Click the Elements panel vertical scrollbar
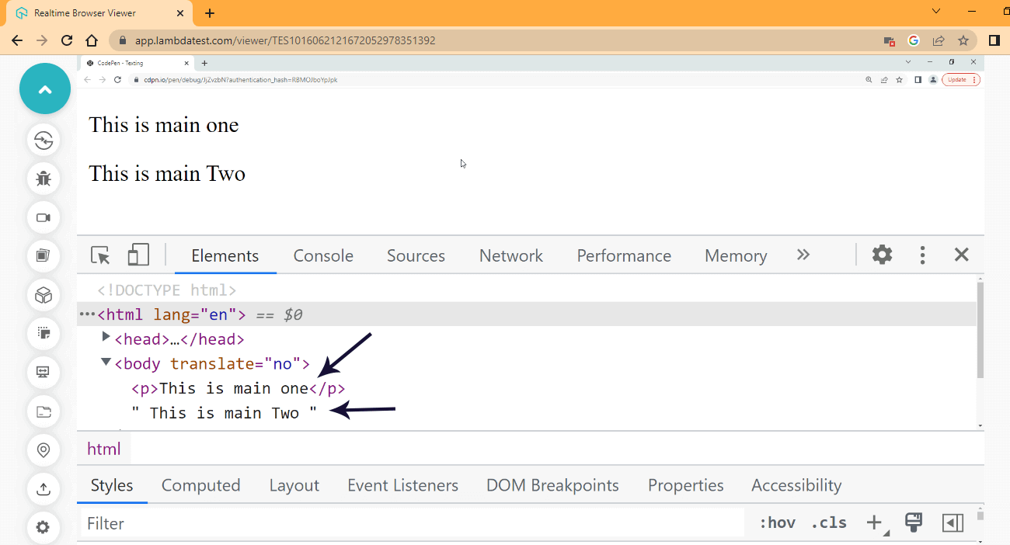Image resolution: width=1010 pixels, height=545 pixels. (980, 334)
